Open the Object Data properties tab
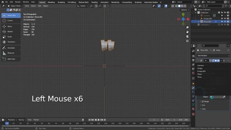This screenshot has height=130, width=231. point(193,105)
